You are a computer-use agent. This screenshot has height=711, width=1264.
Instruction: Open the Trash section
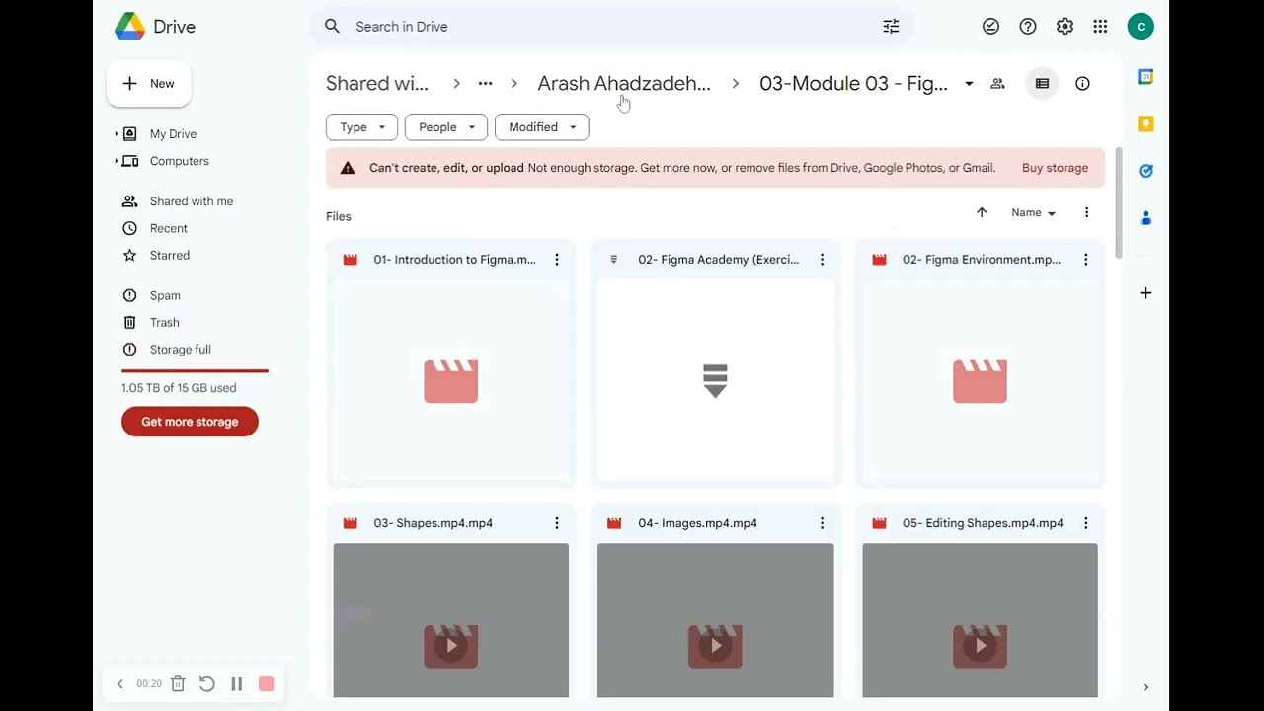(164, 322)
